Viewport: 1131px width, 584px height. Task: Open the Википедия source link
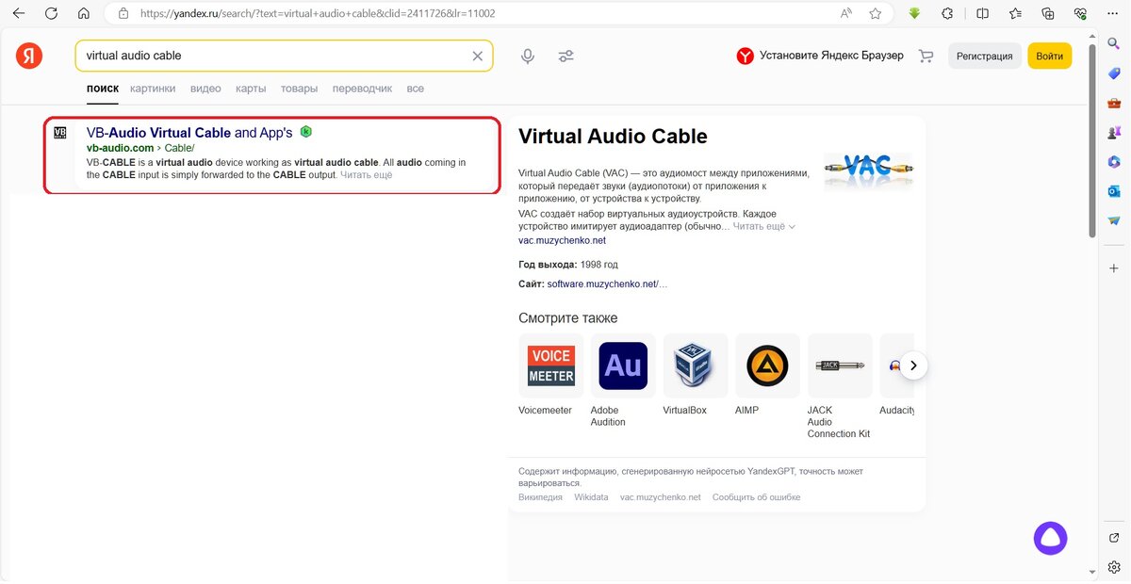pos(540,497)
